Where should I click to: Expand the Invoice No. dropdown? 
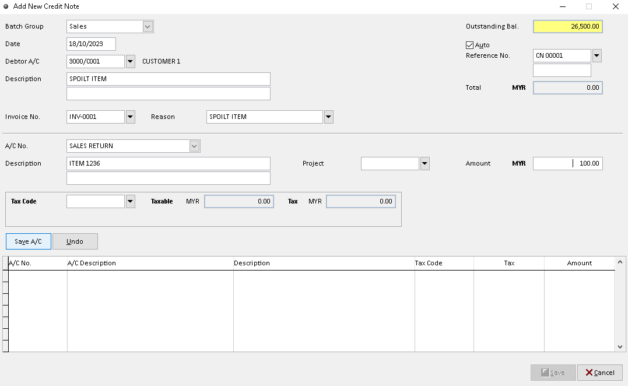point(129,117)
